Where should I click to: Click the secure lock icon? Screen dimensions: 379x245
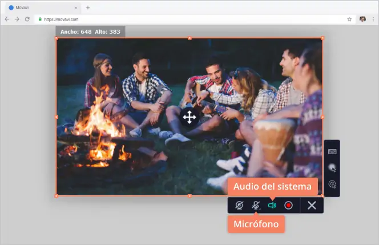click(x=40, y=19)
